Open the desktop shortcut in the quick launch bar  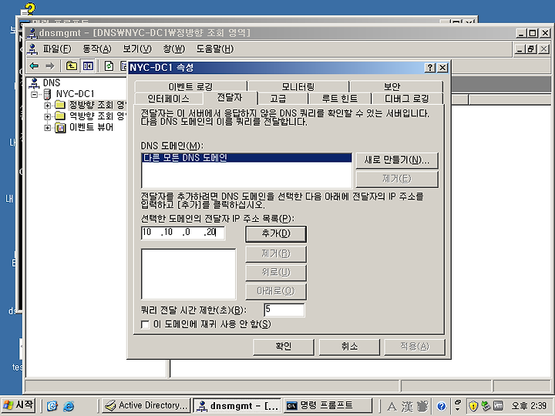click(x=52, y=406)
